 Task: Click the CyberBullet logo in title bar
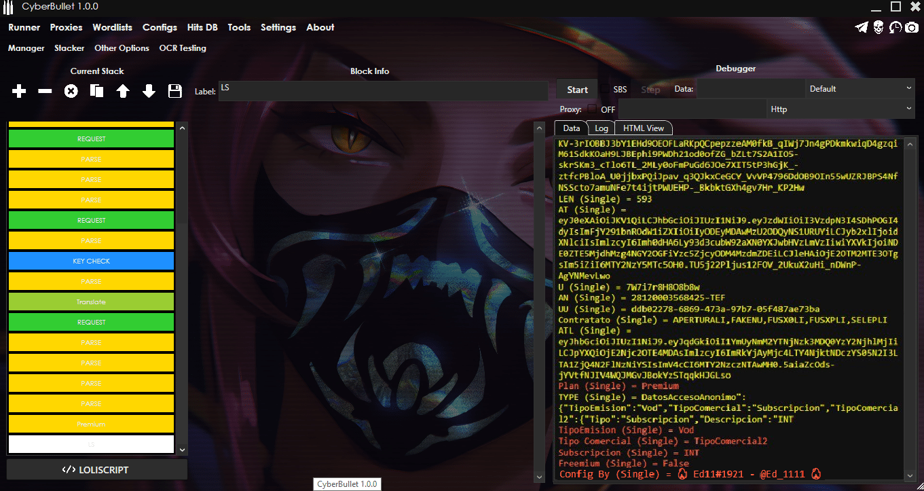9,7
